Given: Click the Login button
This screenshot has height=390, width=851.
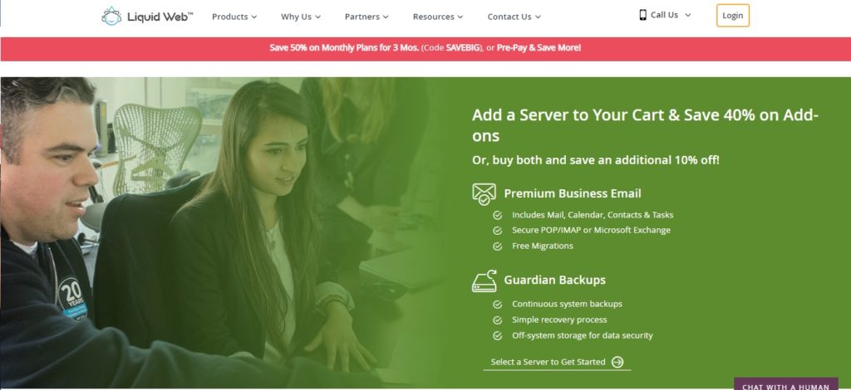Looking at the screenshot, I should (733, 15).
